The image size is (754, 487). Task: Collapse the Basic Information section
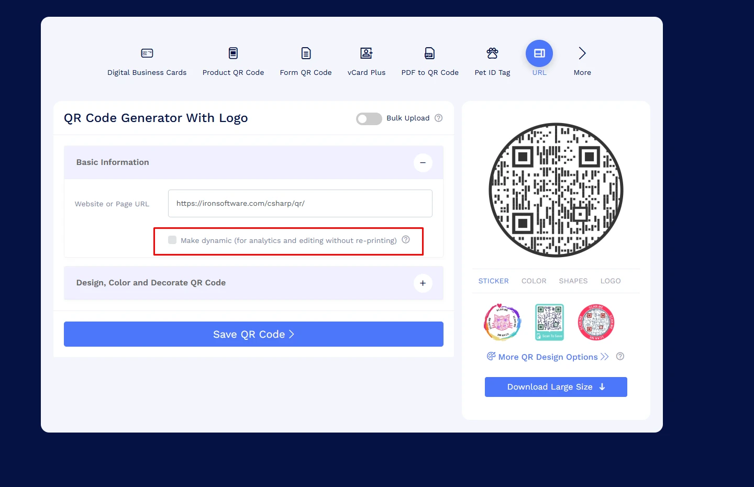click(x=423, y=163)
